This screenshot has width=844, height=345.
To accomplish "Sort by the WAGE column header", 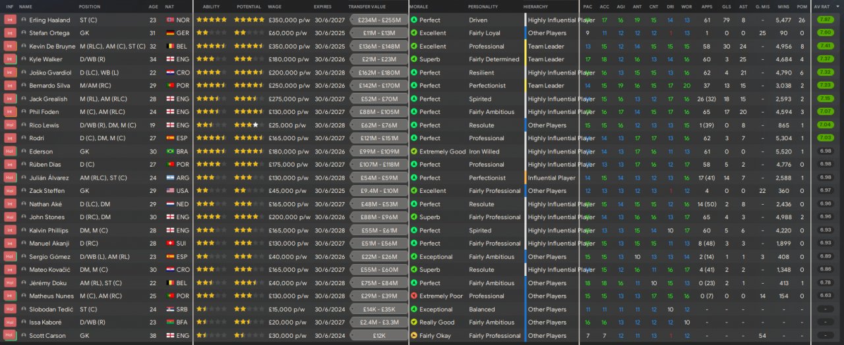I will pyautogui.click(x=275, y=6).
